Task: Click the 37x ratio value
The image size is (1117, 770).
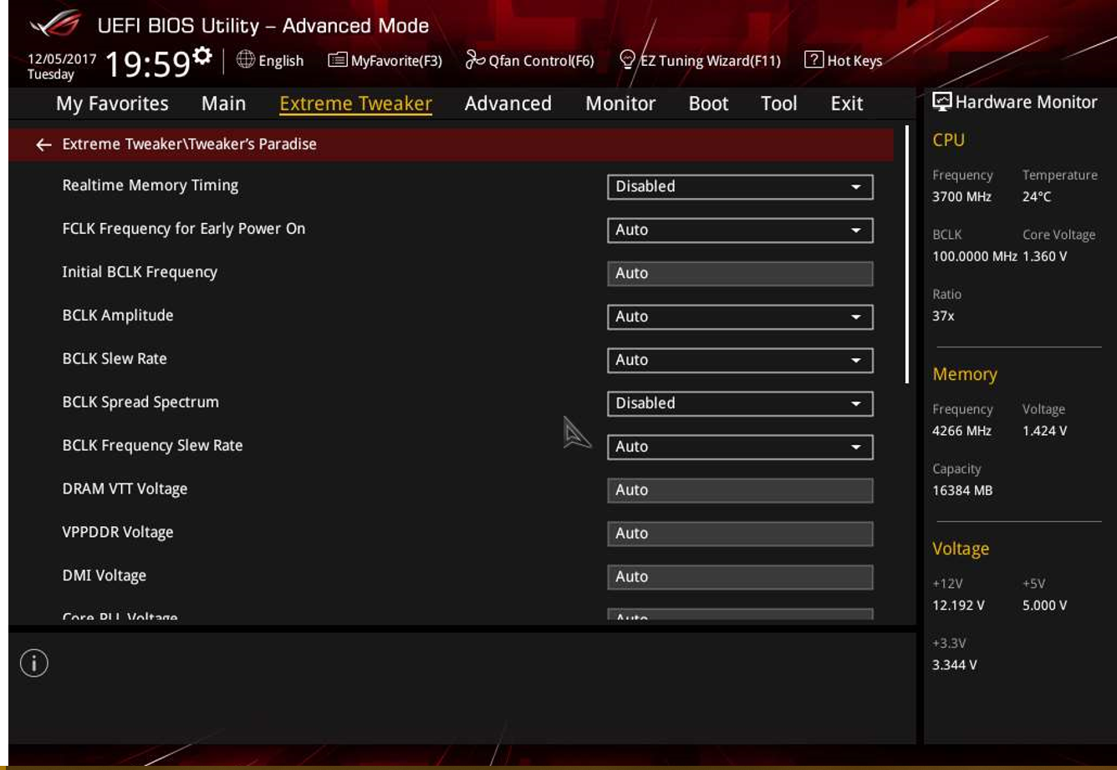Action: (943, 317)
